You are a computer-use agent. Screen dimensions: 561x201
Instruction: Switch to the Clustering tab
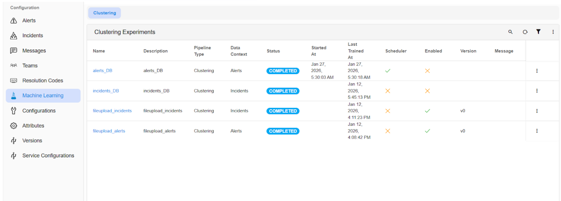(105, 13)
